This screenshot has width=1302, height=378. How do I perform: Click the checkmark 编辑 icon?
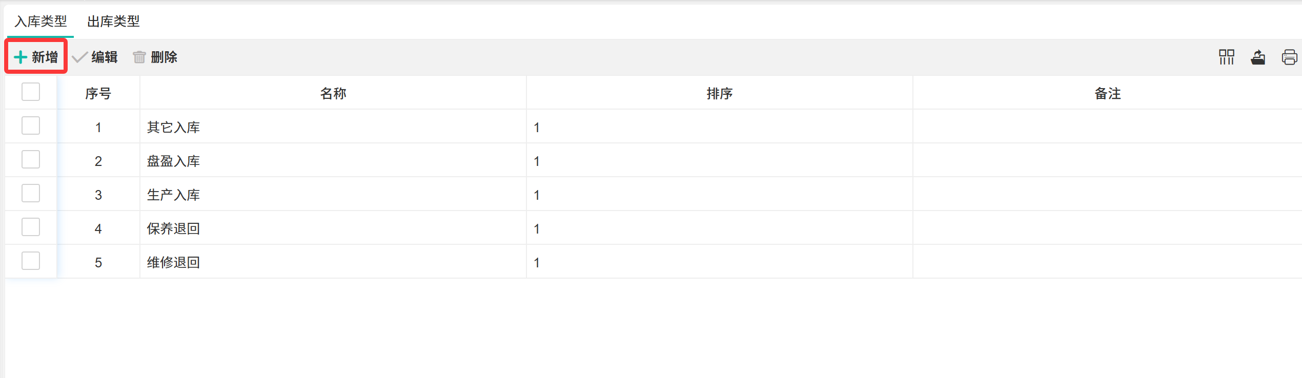(79, 57)
